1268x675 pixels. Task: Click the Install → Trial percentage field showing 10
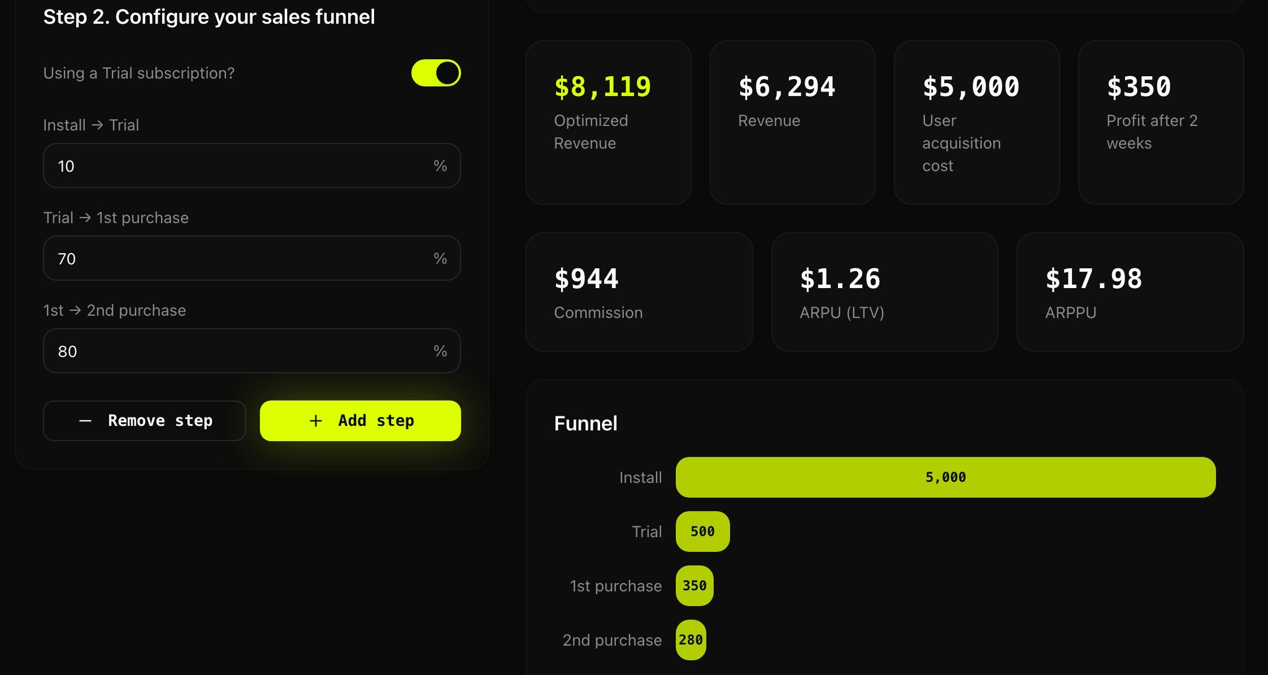point(251,166)
